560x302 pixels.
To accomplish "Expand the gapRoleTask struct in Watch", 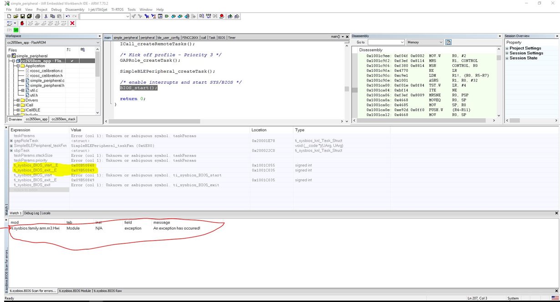I will (x=11, y=141).
